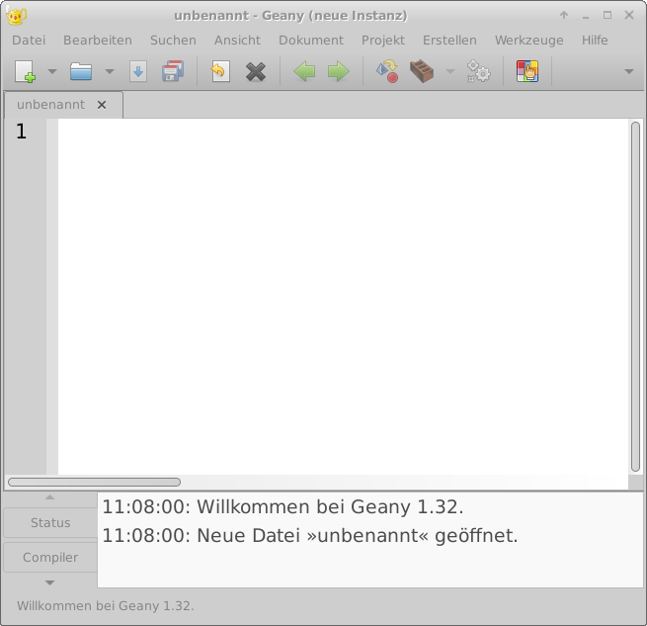Click the compile icon
The image size is (647, 626).
pyautogui.click(x=386, y=72)
